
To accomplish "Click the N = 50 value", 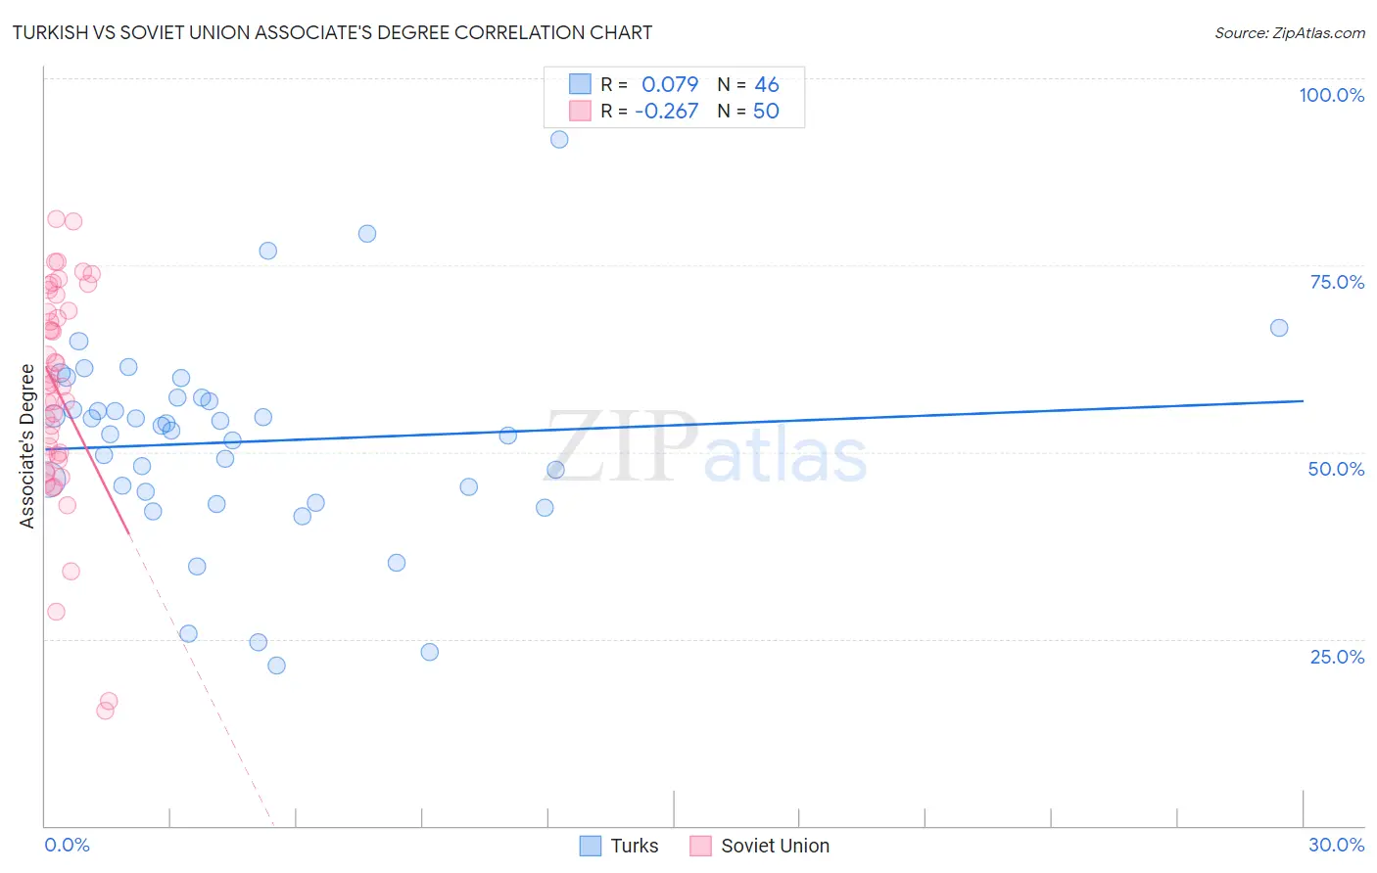I will (x=748, y=111).
